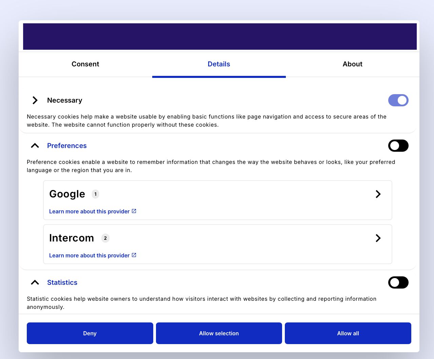Click the Allow all button
Screen dimensions: 434x359
click(348, 333)
